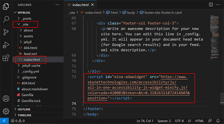Select the index.html editor tab
224x124 pixels.
tap(80, 5)
